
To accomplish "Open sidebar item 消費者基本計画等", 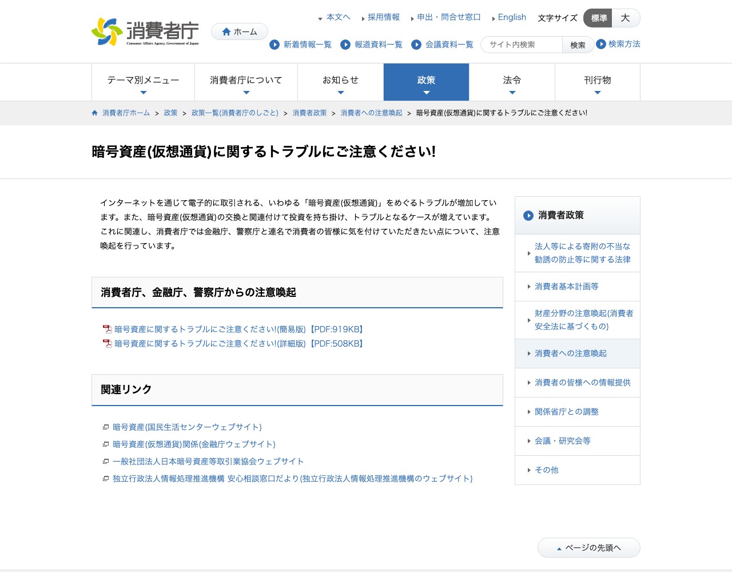I will (x=578, y=287).
